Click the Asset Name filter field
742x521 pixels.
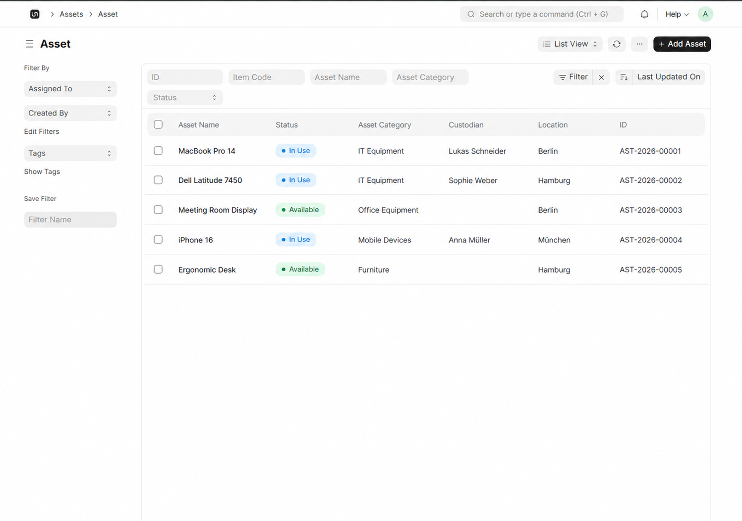click(348, 77)
